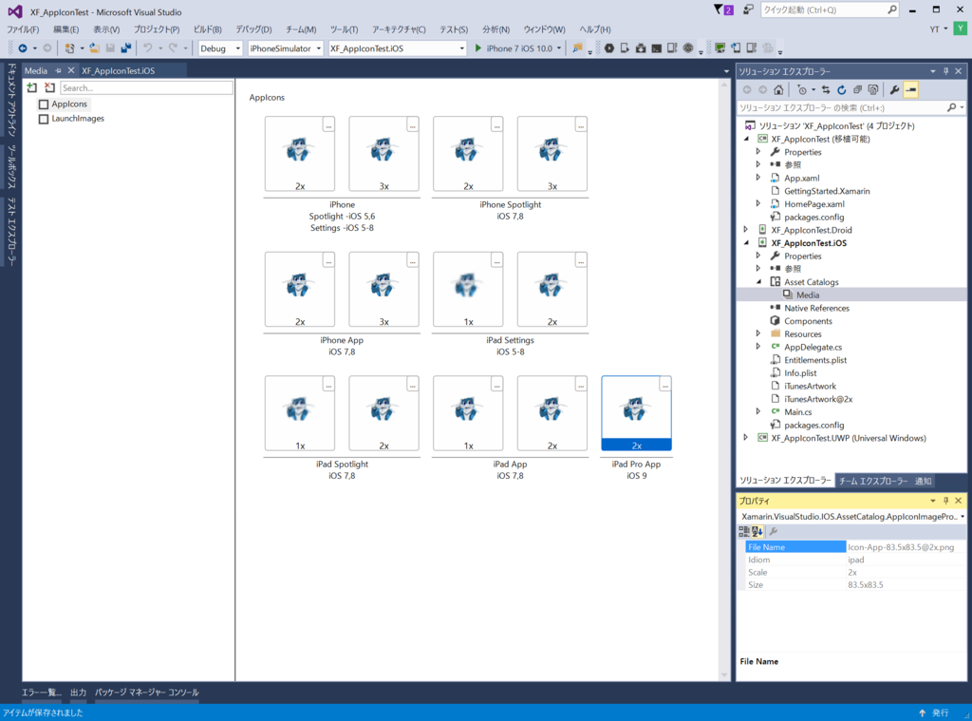Select Media asset catalog in Solution Explorer
The width and height of the screenshot is (972, 721).
pyautogui.click(x=808, y=294)
